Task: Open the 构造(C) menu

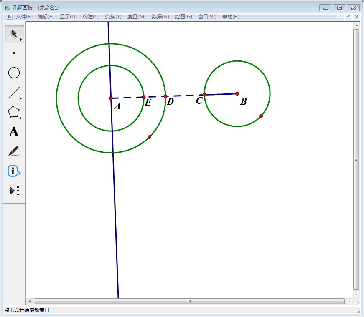Action: pyautogui.click(x=91, y=17)
